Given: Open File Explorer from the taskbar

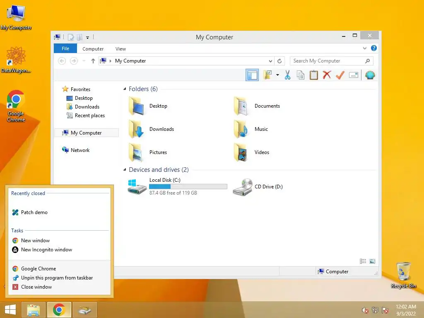Looking at the screenshot, I should 33,310.
